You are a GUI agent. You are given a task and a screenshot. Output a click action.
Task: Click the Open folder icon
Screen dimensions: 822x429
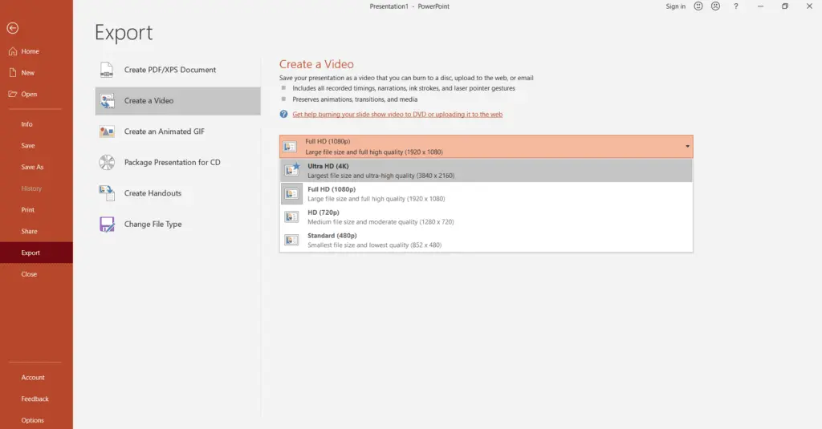tap(13, 95)
